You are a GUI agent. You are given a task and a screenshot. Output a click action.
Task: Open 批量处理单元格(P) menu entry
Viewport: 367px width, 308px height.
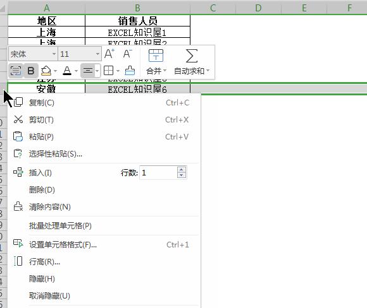tap(104, 226)
